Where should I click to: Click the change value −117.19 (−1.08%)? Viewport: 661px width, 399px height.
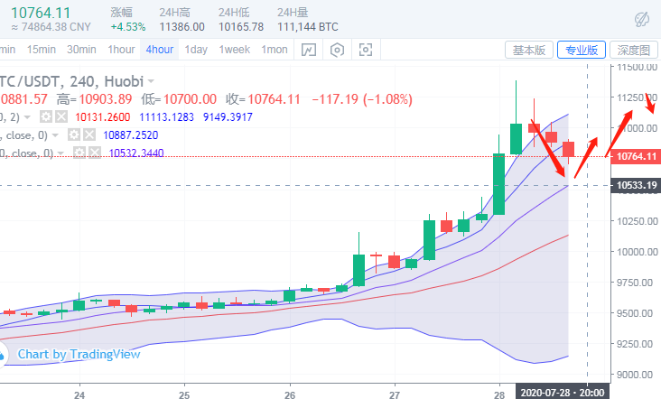click(x=362, y=99)
